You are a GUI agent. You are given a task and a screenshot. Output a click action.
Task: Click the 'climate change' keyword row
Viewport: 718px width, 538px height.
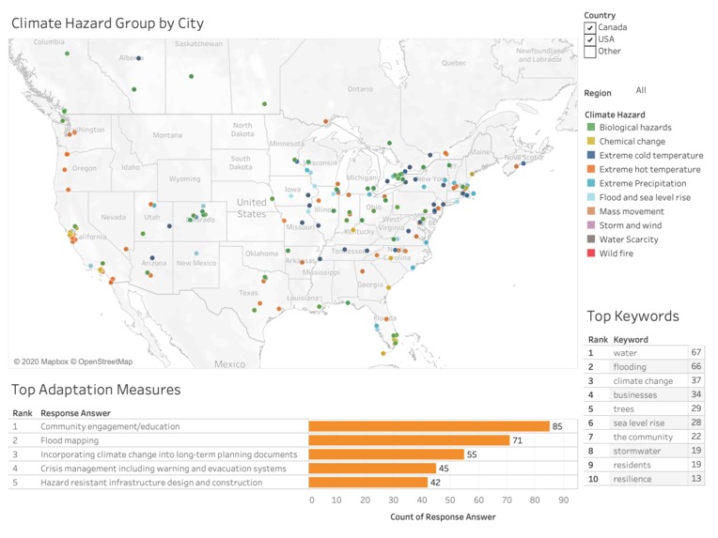(x=644, y=380)
